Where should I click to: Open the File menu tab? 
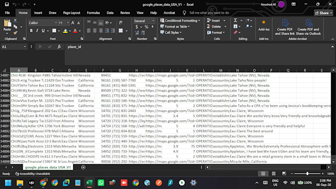(x=7, y=13)
